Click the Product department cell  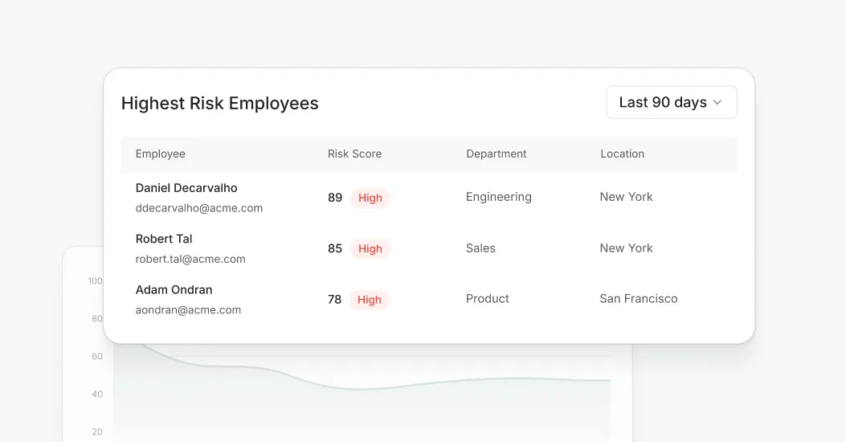tap(487, 299)
